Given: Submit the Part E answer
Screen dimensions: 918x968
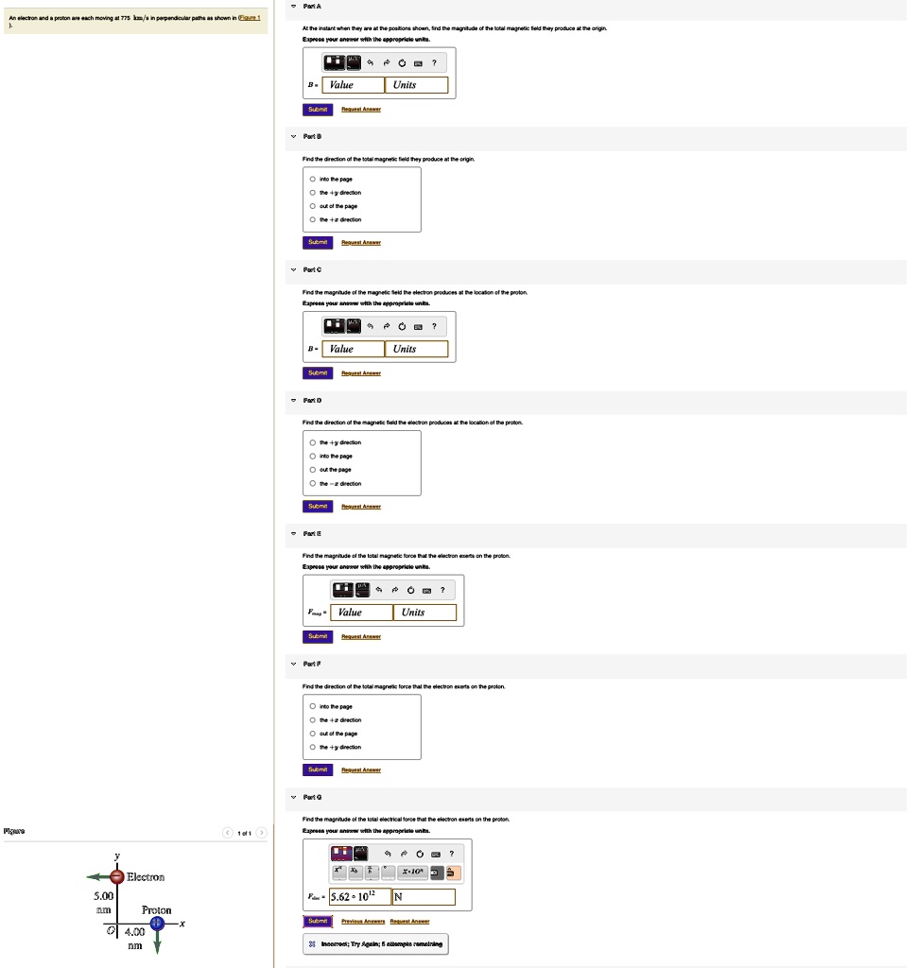Looking at the screenshot, I should (x=318, y=636).
